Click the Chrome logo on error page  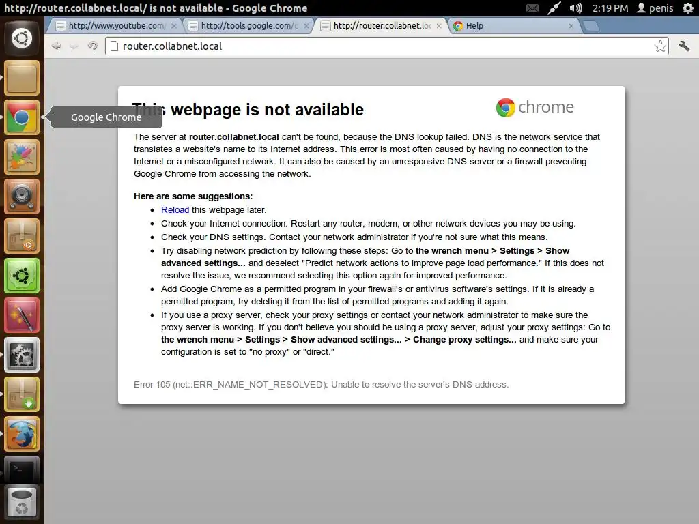(x=535, y=107)
